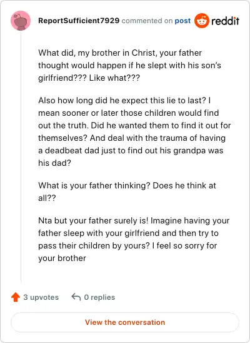Click the 'commented on' text
The height and width of the screenshot is (343, 250).
pos(147,21)
